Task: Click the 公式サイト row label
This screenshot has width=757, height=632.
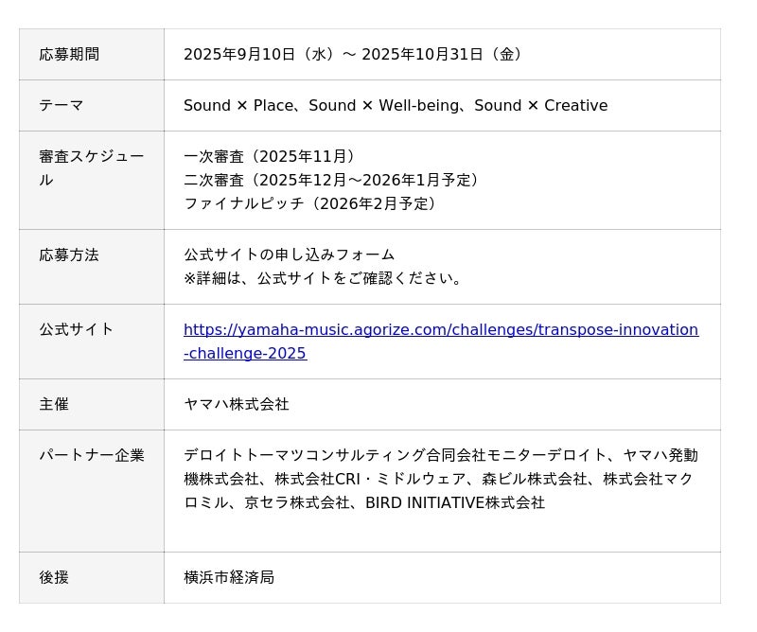Action: tap(77, 330)
